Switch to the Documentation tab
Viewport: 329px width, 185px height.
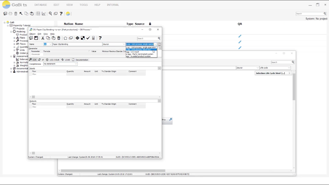(x=80, y=60)
